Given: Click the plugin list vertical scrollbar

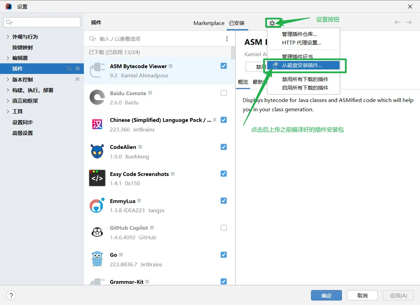Looking at the screenshot, I should 233,53.
